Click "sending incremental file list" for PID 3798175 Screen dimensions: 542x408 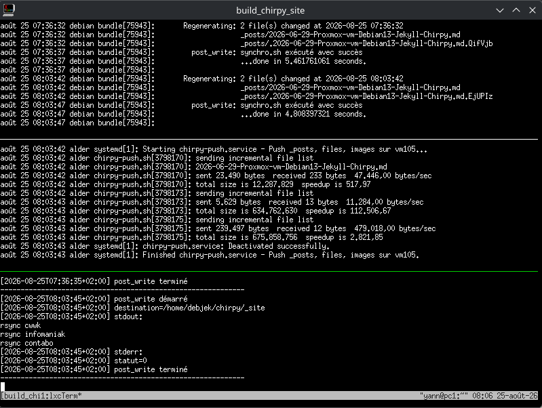pyautogui.click(x=254, y=220)
